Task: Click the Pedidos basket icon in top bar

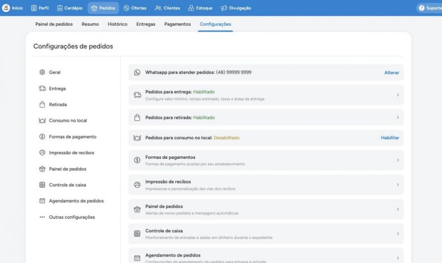Action: coord(94,8)
